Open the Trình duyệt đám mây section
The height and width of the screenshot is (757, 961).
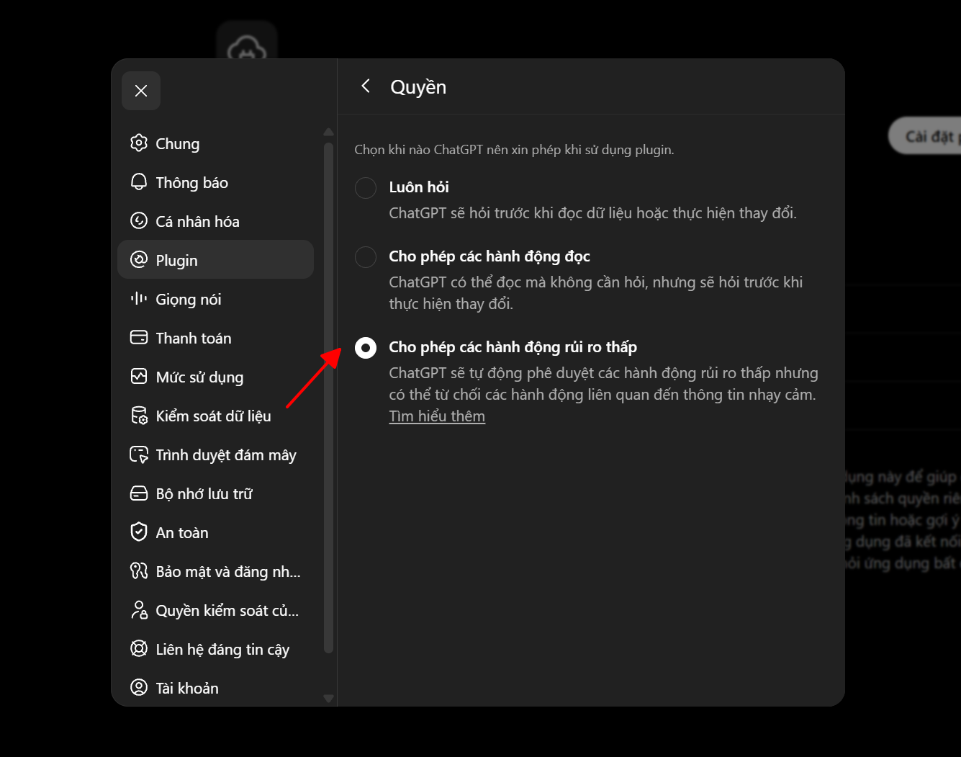coord(215,454)
